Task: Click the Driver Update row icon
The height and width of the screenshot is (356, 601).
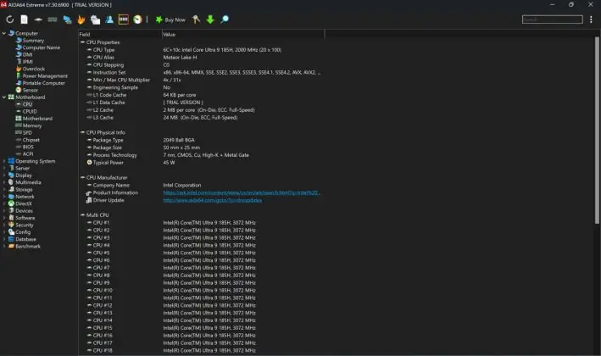Action: coord(89,200)
